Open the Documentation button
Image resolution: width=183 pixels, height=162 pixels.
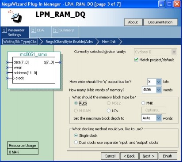point(160,22)
